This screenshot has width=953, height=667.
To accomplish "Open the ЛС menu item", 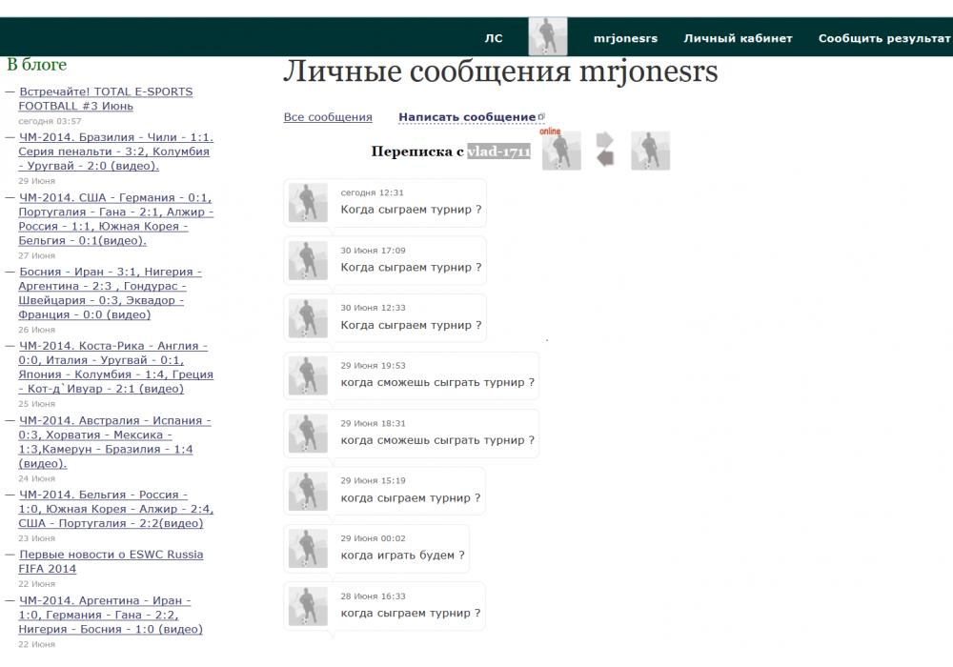I will pos(493,39).
